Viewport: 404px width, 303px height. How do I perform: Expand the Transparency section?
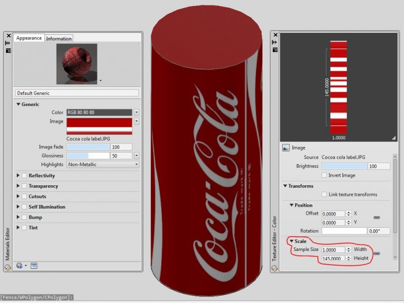pos(19,186)
